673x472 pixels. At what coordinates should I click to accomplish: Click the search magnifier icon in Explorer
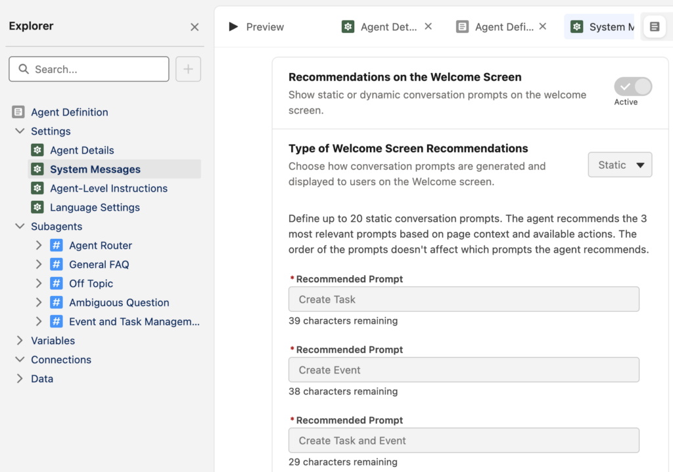[24, 69]
